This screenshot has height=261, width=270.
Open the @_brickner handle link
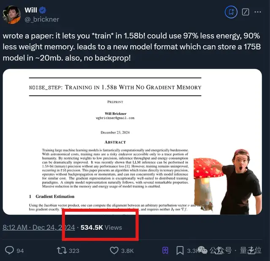[42, 19]
